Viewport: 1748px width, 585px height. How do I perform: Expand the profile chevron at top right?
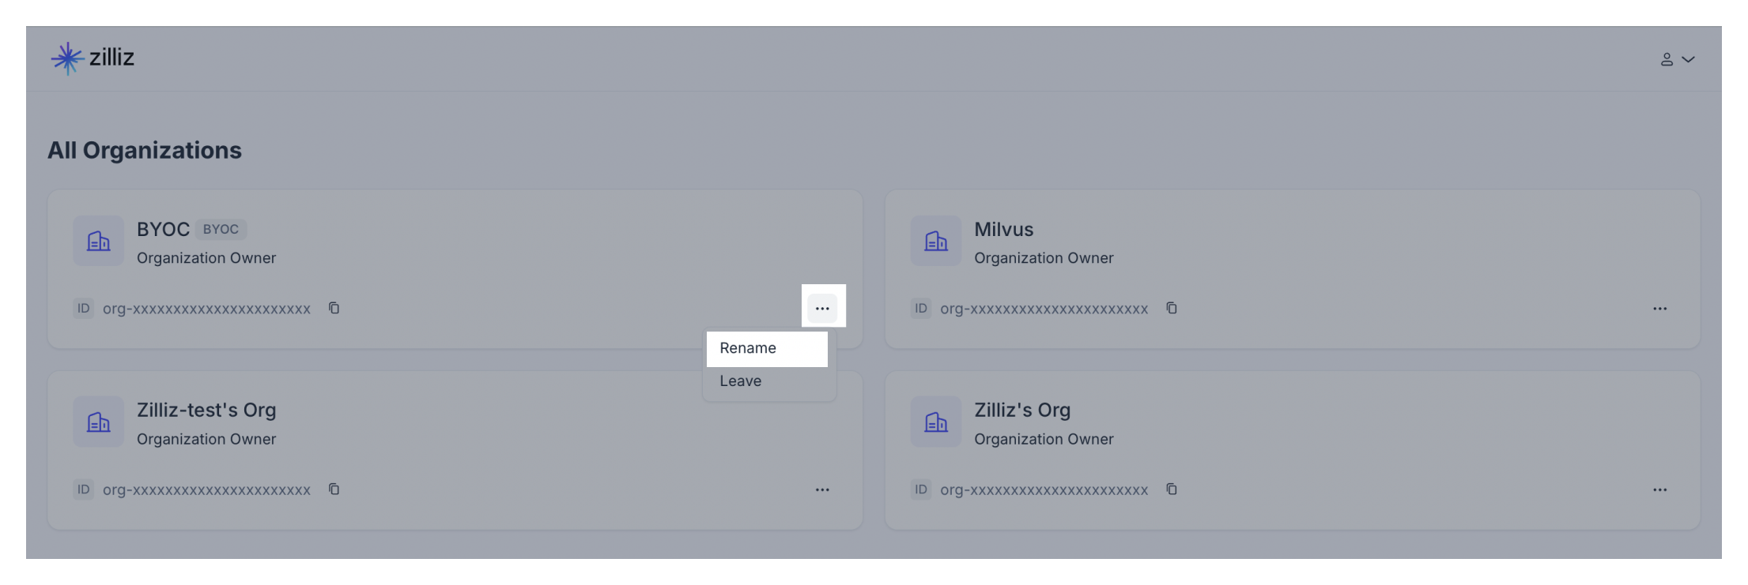click(x=1689, y=58)
